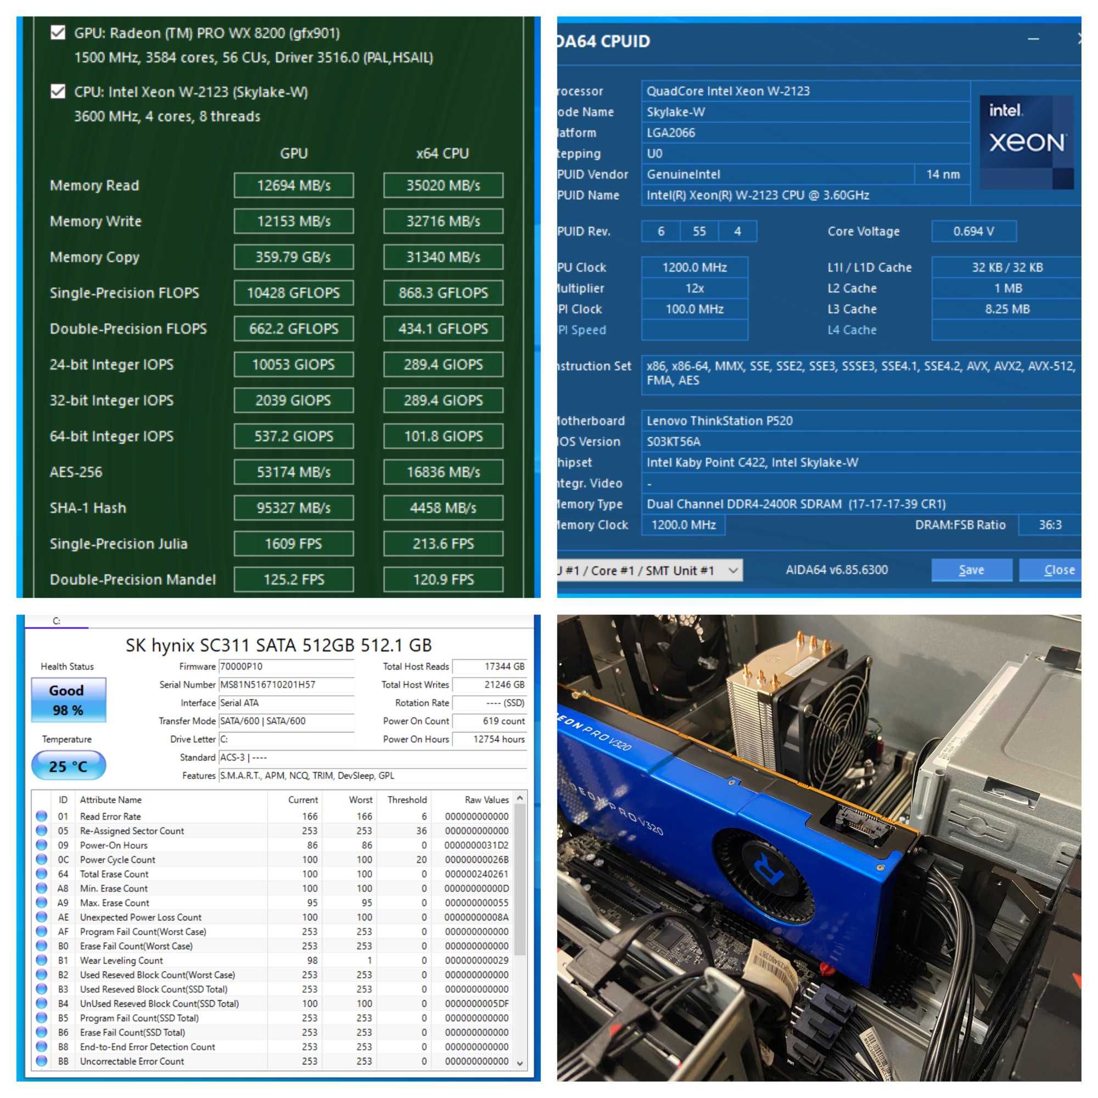Click the status dot of Erase Fail Count(SSD Total)
The height and width of the screenshot is (1098, 1098).
coord(42,1032)
